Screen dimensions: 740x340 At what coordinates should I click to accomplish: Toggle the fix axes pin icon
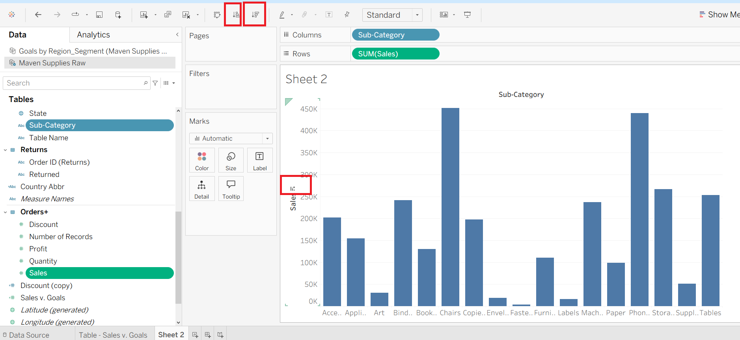point(347,15)
